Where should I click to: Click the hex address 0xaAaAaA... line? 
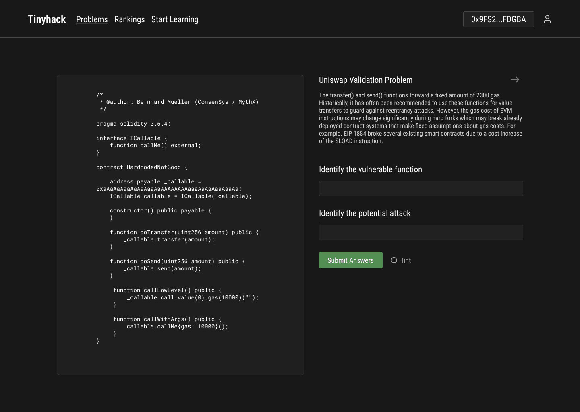click(169, 189)
